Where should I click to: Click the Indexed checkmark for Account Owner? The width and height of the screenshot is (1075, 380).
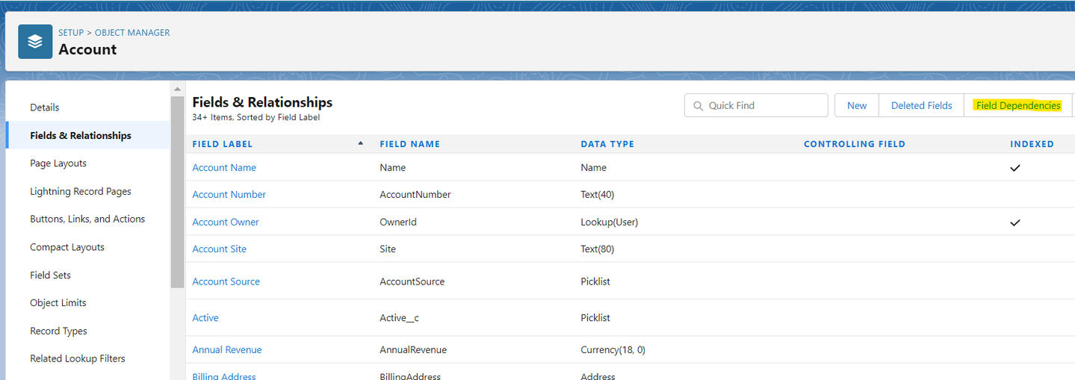[x=1014, y=222]
